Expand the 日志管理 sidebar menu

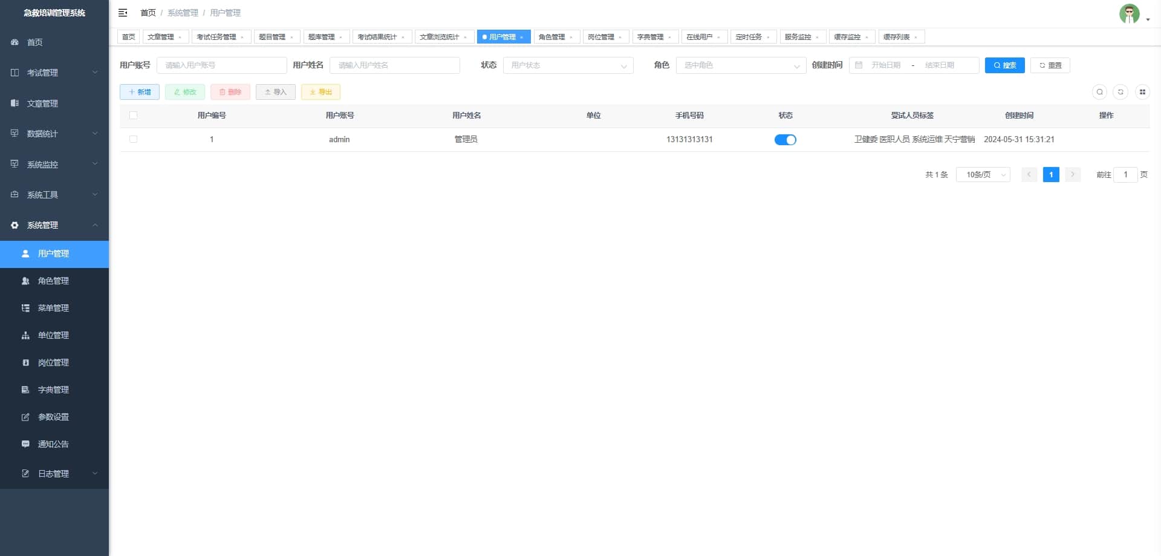[54, 474]
